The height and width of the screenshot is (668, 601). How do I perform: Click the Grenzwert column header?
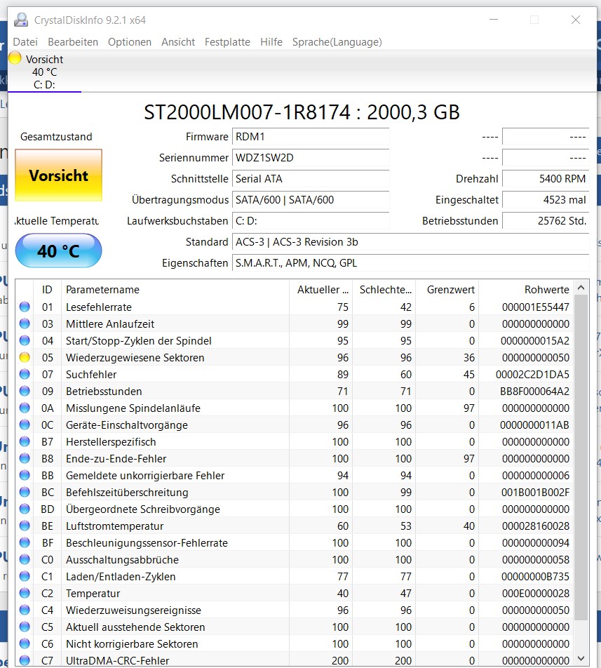(447, 289)
